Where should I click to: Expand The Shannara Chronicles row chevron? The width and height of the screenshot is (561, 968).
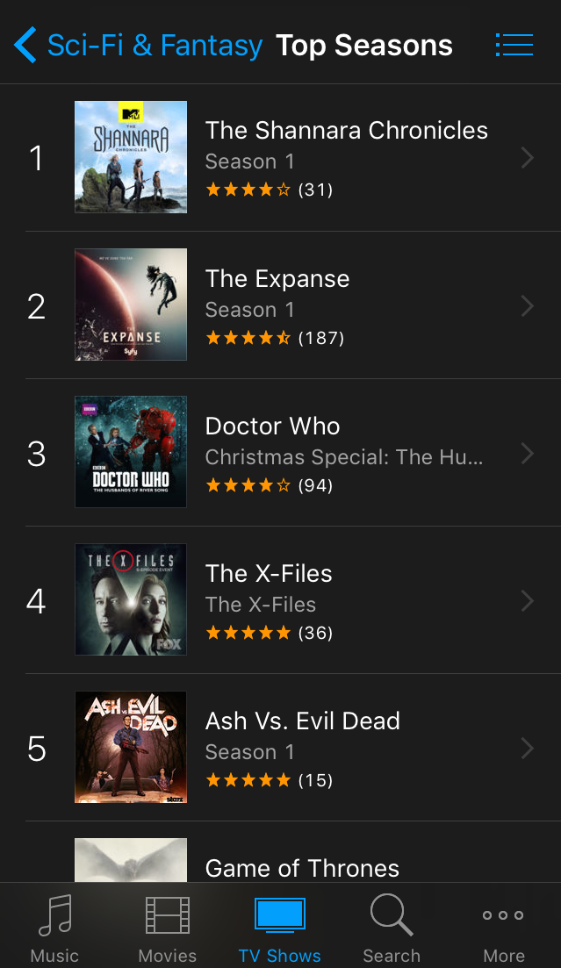(527, 158)
